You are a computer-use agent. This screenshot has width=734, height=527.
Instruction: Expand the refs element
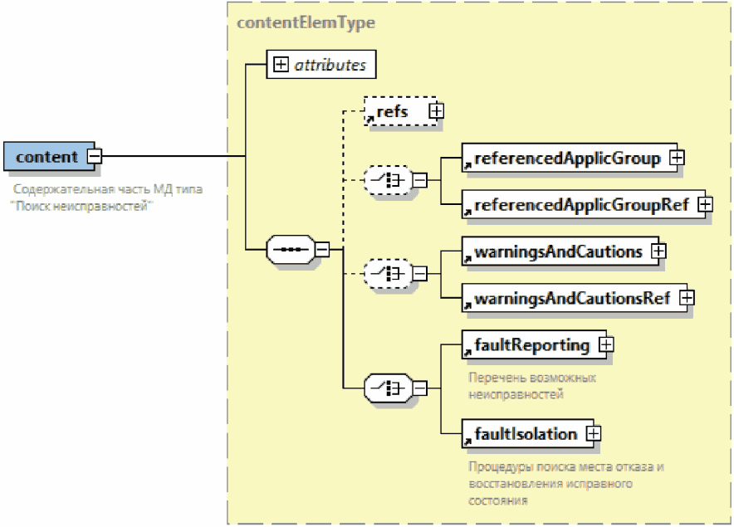coord(435,110)
